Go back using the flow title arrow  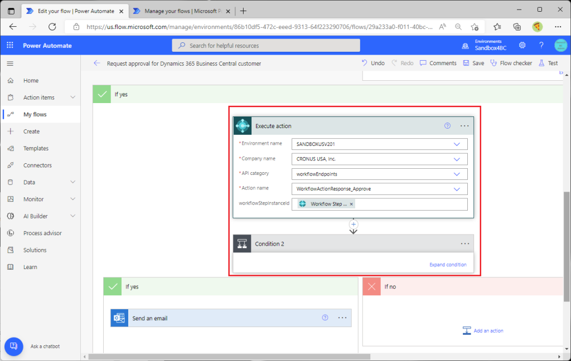click(97, 64)
